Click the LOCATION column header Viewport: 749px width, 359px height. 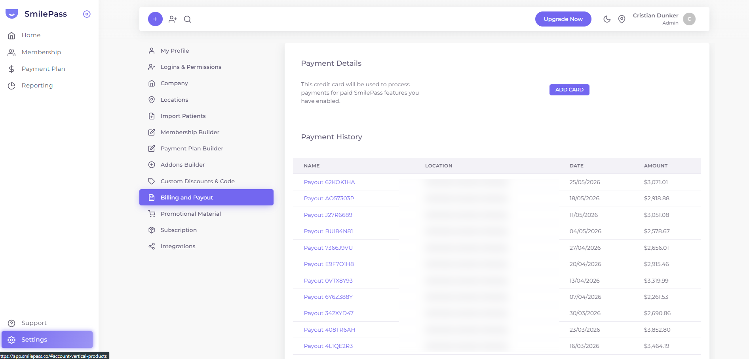(439, 166)
